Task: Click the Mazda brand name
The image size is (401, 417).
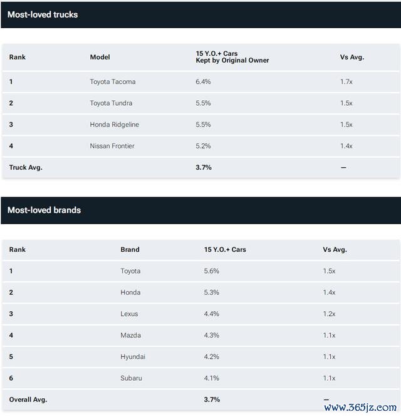Action: [x=130, y=336]
